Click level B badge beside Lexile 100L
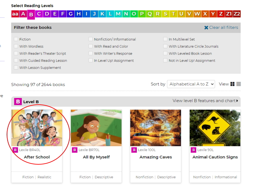The image size is (254, 190). tap(134, 150)
